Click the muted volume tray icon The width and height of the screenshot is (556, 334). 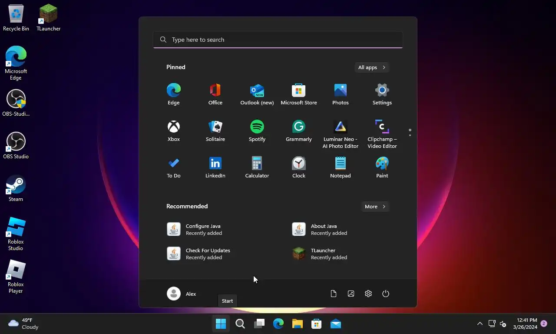point(503,324)
